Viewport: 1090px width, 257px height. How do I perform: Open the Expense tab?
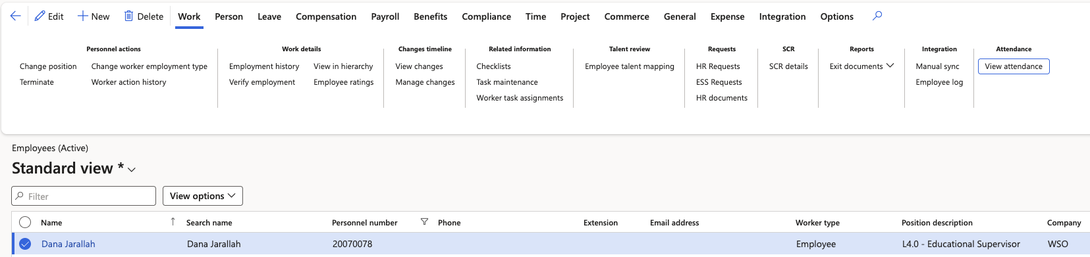728,16
